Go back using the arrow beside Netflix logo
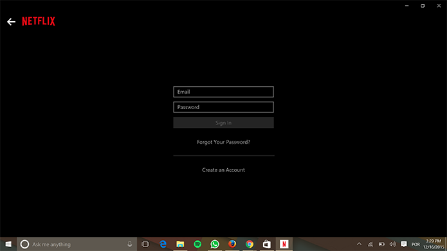Viewport: 447px width, 251px height. 11,22
